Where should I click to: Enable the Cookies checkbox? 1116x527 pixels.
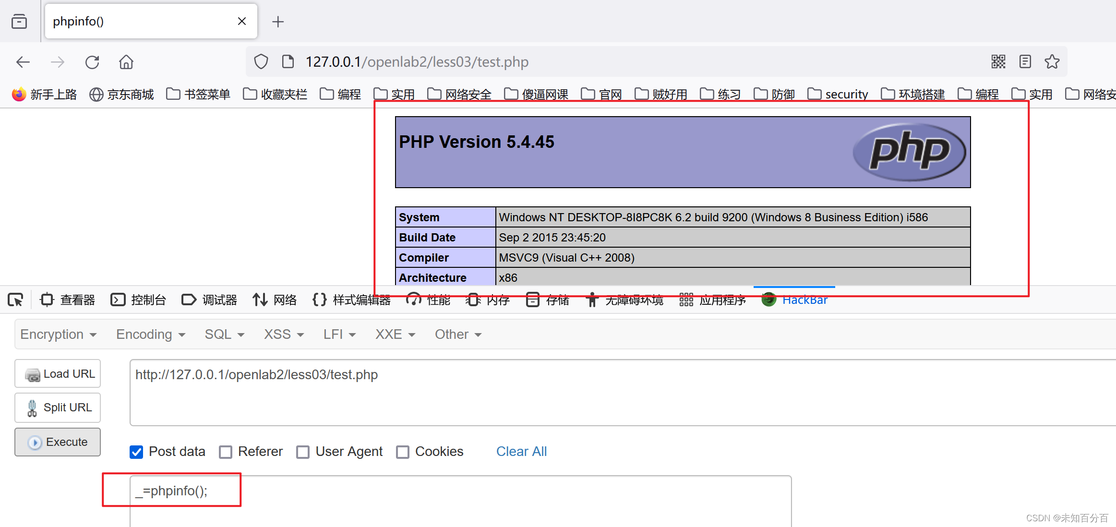click(403, 452)
